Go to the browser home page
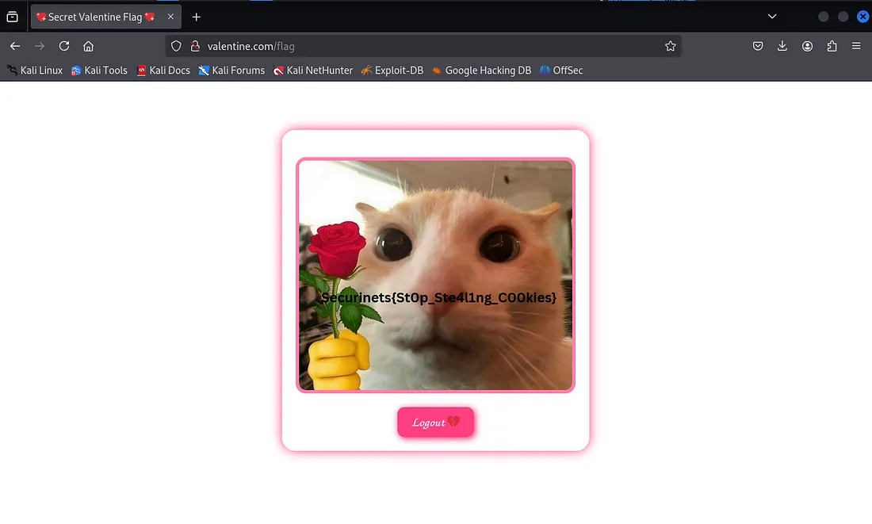This screenshot has width=872, height=524. (89, 46)
